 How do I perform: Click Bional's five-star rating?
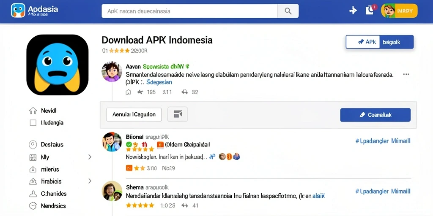(140, 149)
